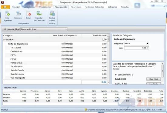Click the Pronto! status text
167x113 pixels.
pos(5,110)
